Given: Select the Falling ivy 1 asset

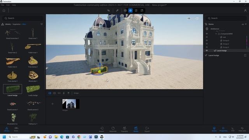Looking at the screenshot, I should click(33, 119).
